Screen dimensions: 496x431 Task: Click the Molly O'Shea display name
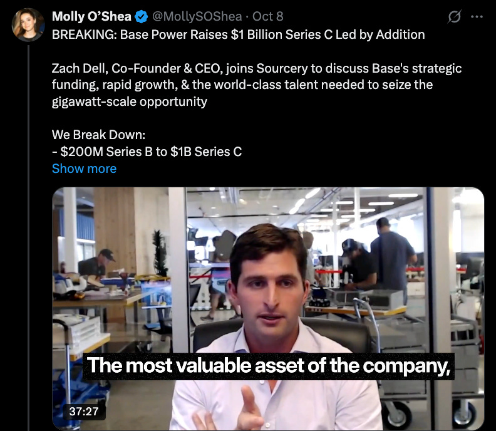(x=91, y=16)
